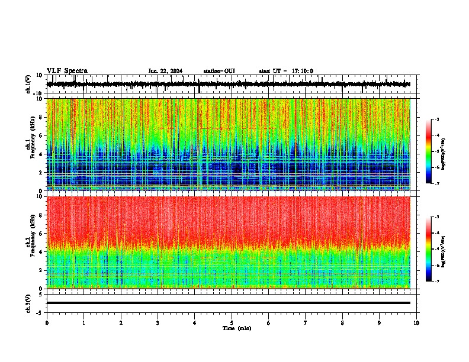The image size is (469, 362).
Task: Click the ch.1 color scale "log(PSD)" label
Action: tap(443, 154)
